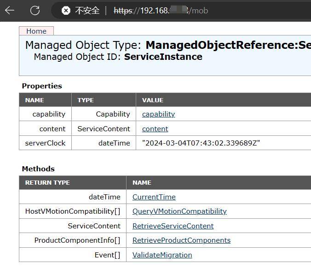Click the RETURN TYPE column header
Viewport: 311px width, 274px height.
click(x=47, y=182)
